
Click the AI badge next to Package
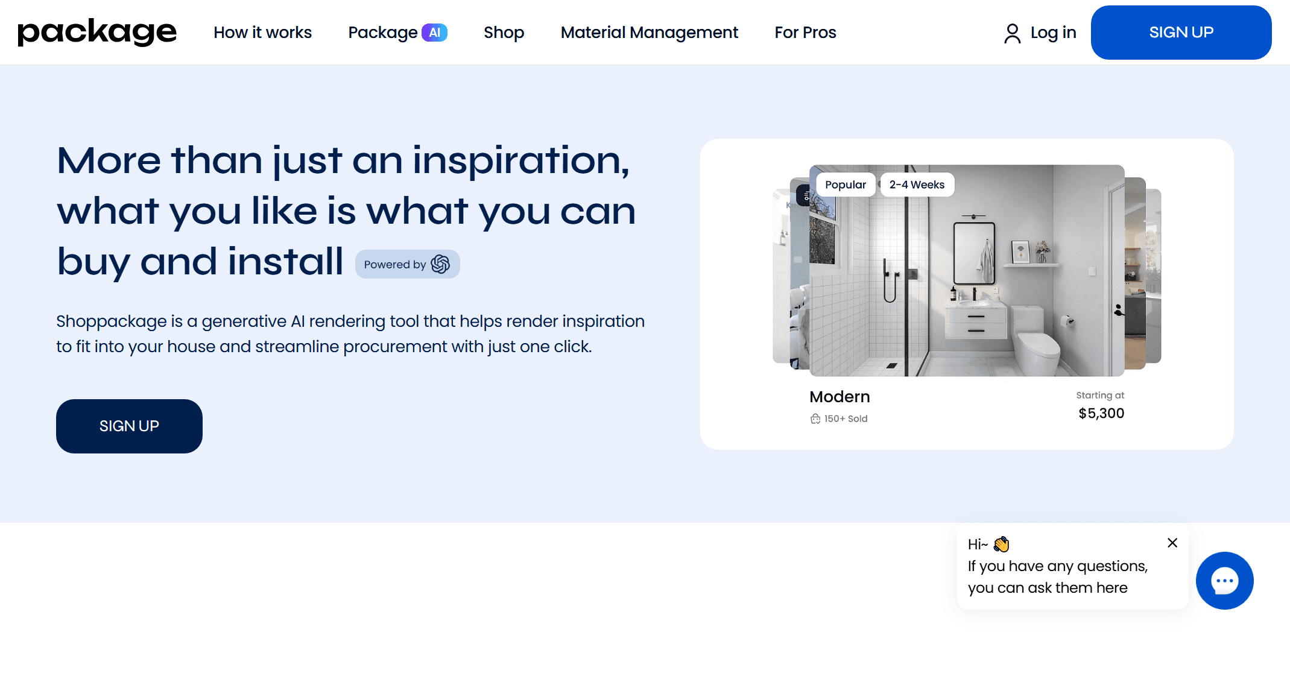click(434, 33)
